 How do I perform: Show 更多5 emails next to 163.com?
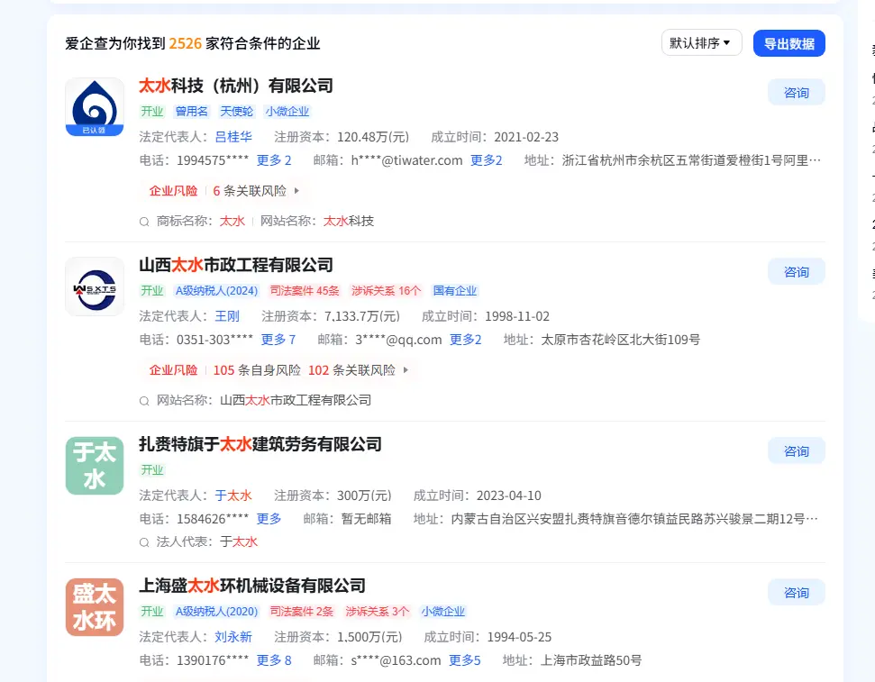pos(464,660)
